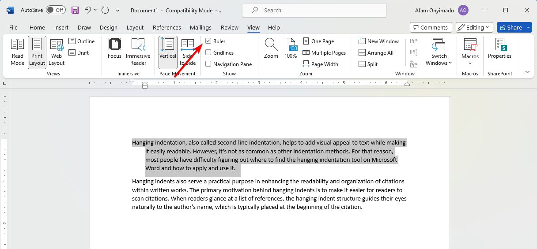Launch Immersive Reader

138,52
